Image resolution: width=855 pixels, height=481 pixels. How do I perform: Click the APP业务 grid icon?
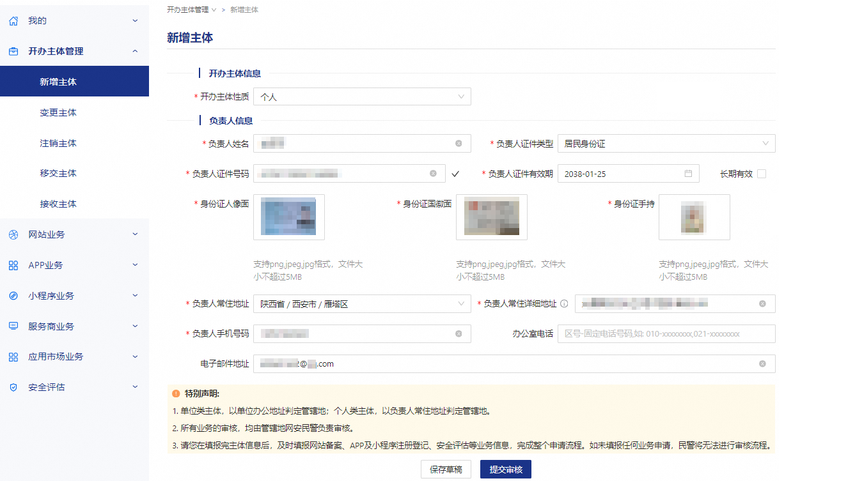click(13, 264)
